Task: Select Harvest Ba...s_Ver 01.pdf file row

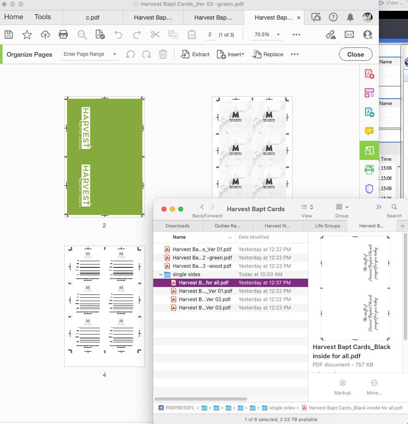Action: coord(231,249)
